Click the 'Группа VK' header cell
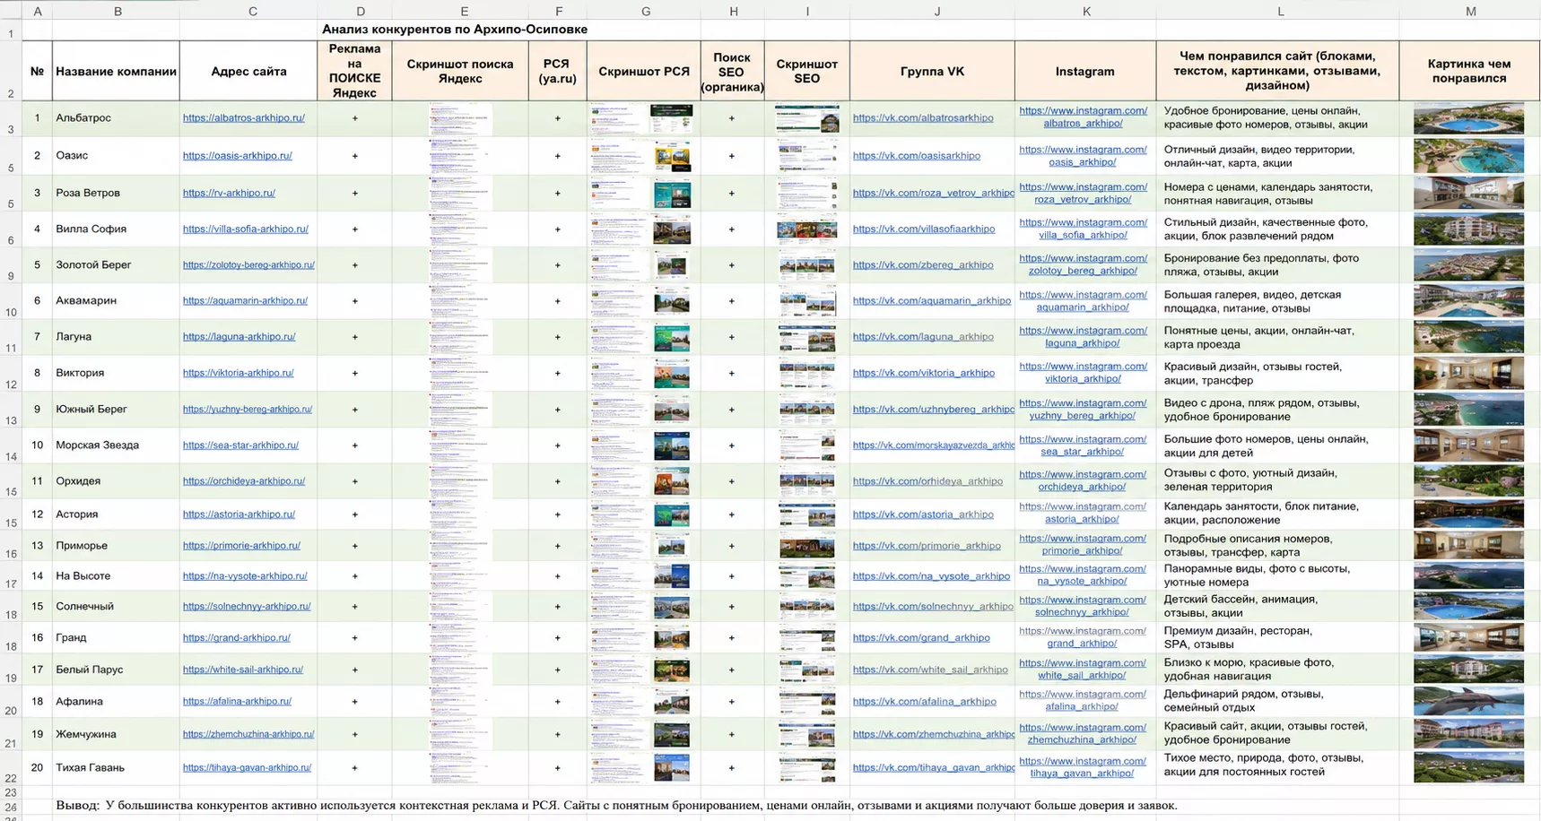Viewport: 1541px width, 821px height. (932, 71)
